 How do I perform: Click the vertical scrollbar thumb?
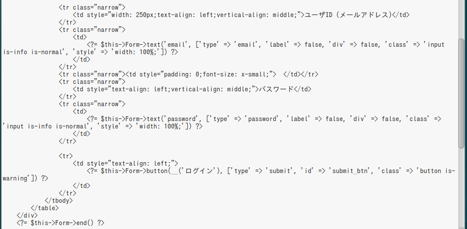[461, 93]
